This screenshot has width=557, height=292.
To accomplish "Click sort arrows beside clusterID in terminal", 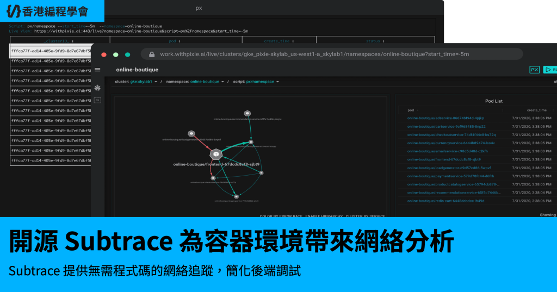I will point(73,41).
